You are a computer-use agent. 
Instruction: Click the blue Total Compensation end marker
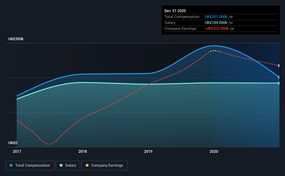click(x=279, y=77)
